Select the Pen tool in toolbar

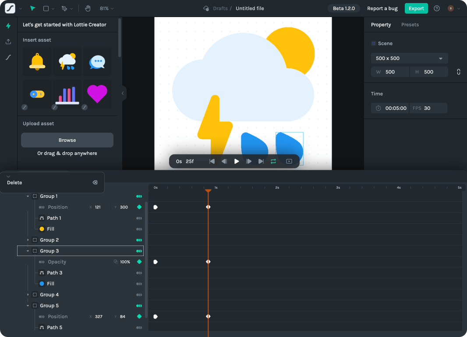pyautogui.click(x=64, y=8)
